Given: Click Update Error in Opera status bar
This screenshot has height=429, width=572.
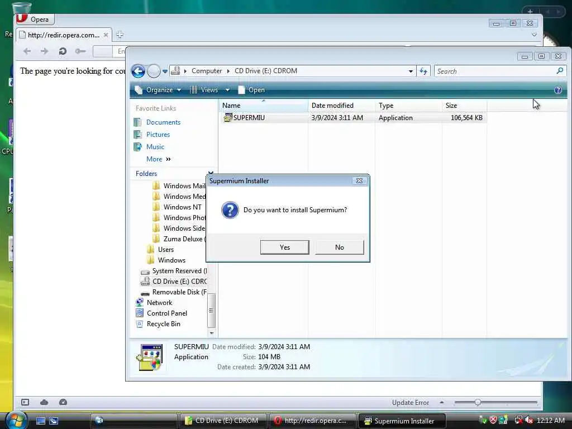Looking at the screenshot, I should tap(411, 402).
